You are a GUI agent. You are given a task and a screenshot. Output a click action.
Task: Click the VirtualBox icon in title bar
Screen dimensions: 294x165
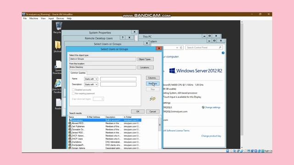pyautogui.click(x=23, y=14)
